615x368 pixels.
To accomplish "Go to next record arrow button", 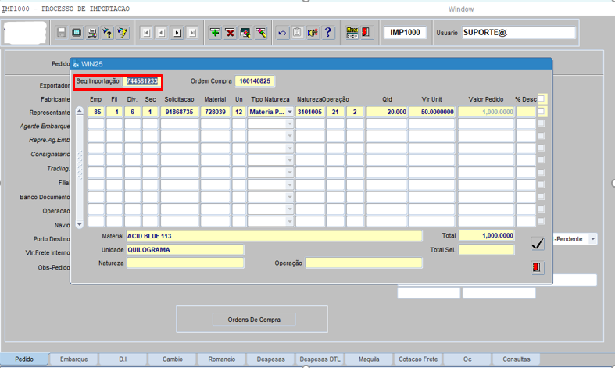I will coord(177,33).
